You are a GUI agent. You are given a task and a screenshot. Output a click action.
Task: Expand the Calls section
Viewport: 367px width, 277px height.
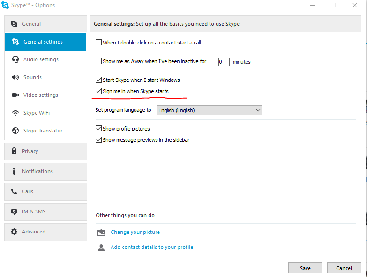(45, 191)
